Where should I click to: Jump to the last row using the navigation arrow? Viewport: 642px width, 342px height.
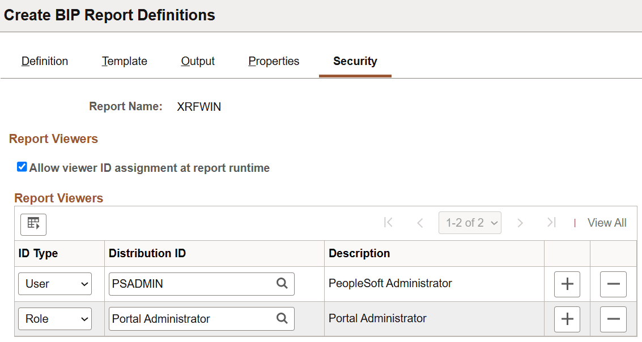point(551,223)
